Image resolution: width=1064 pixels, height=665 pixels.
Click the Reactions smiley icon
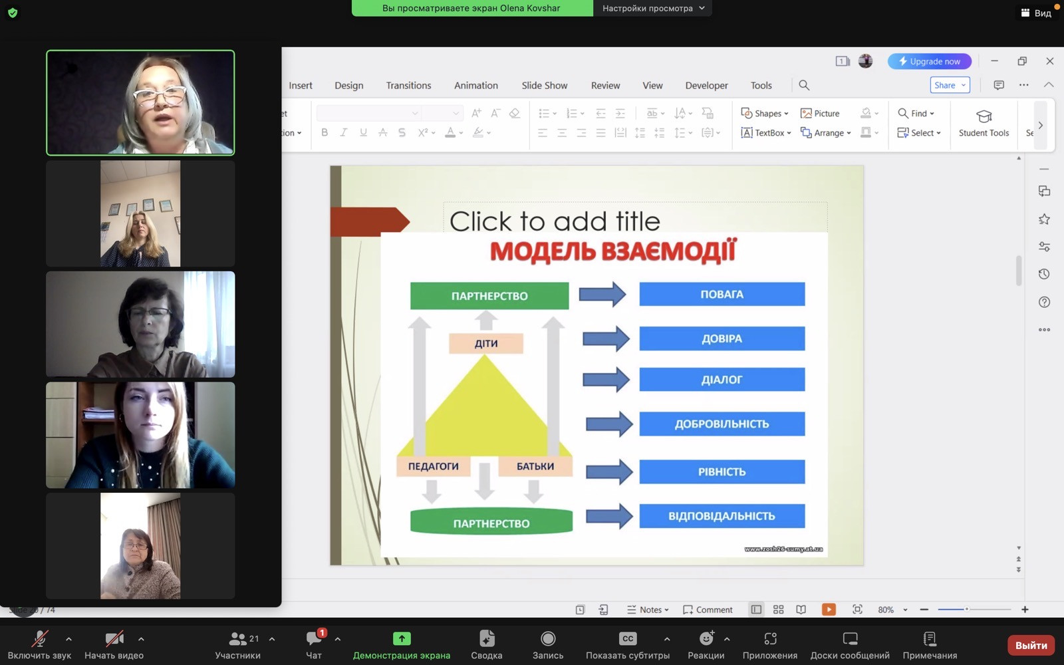pyautogui.click(x=706, y=639)
